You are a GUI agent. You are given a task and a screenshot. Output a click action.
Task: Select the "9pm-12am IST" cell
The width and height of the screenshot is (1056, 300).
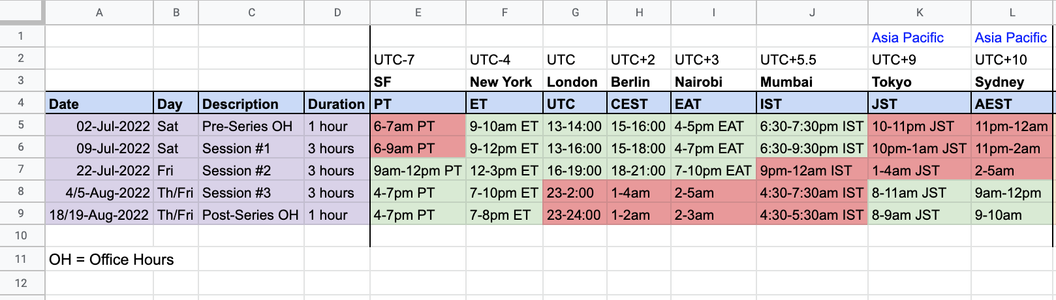(811, 171)
